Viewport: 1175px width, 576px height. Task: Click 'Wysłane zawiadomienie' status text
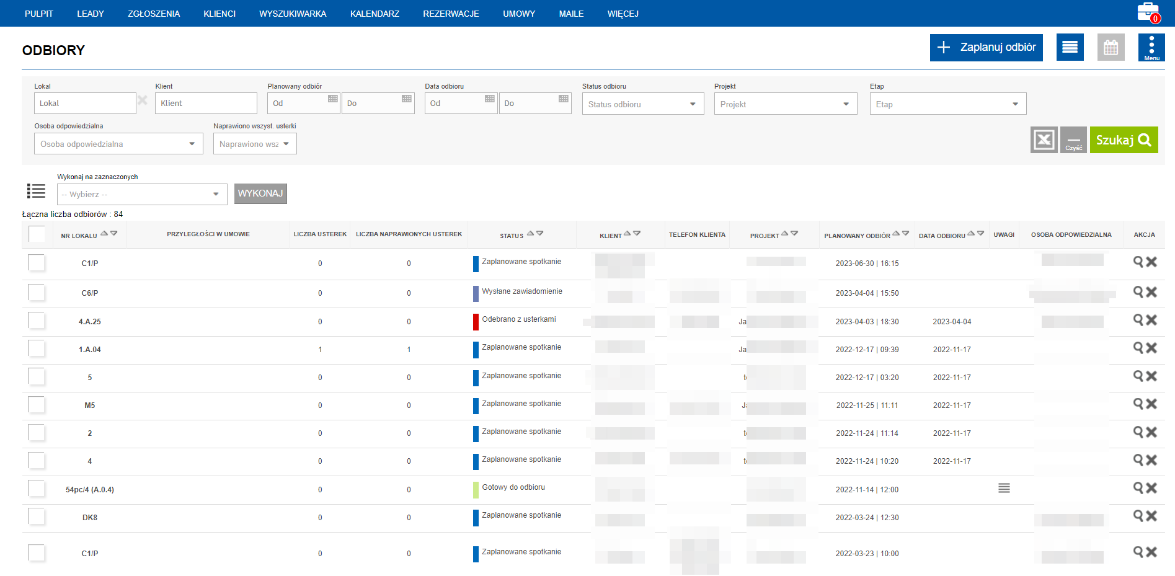click(522, 291)
